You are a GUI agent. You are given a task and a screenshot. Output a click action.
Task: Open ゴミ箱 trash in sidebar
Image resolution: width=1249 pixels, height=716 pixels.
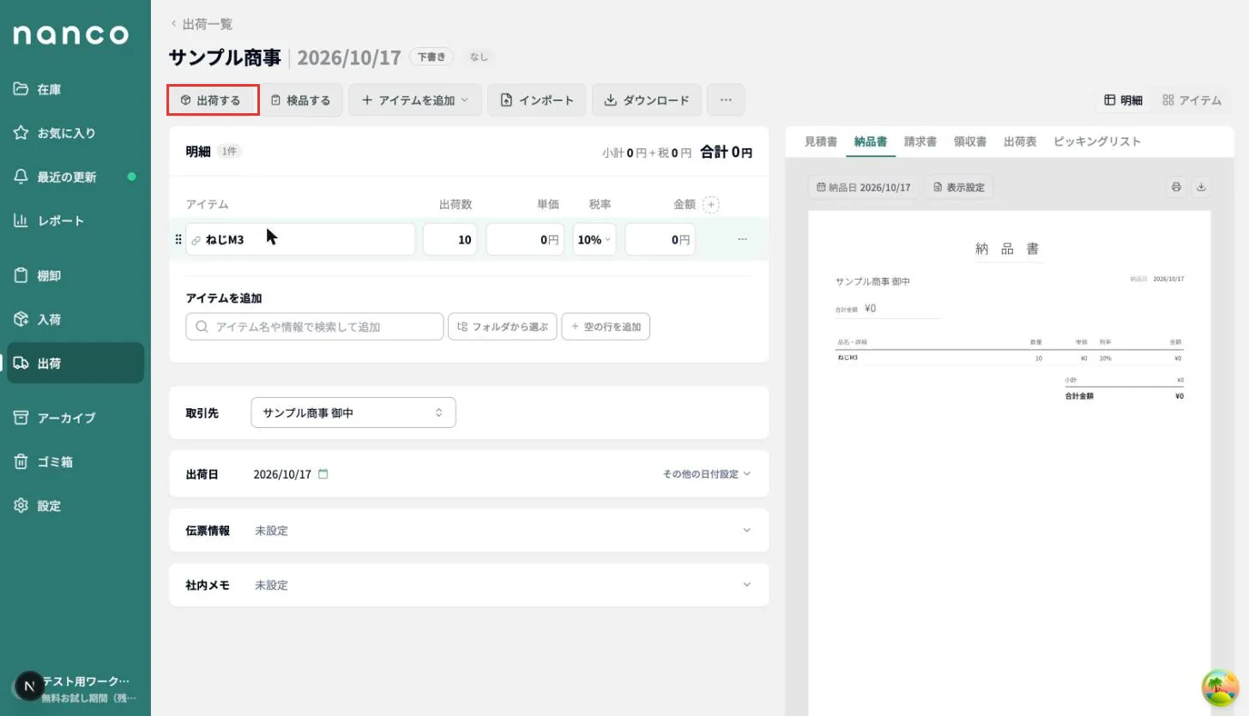coord(75,461)
